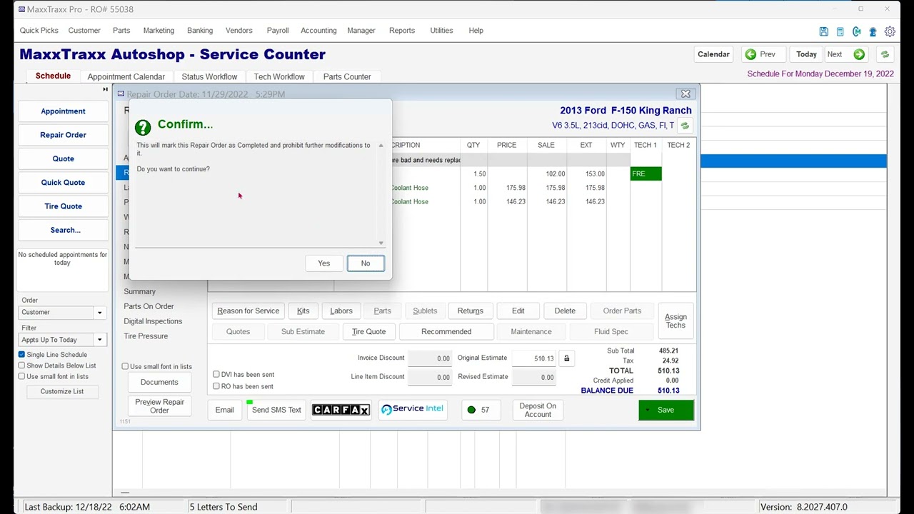The image size is (914, 514).
Task: Close the Repair Order window with X
Action: coord(685,94)
